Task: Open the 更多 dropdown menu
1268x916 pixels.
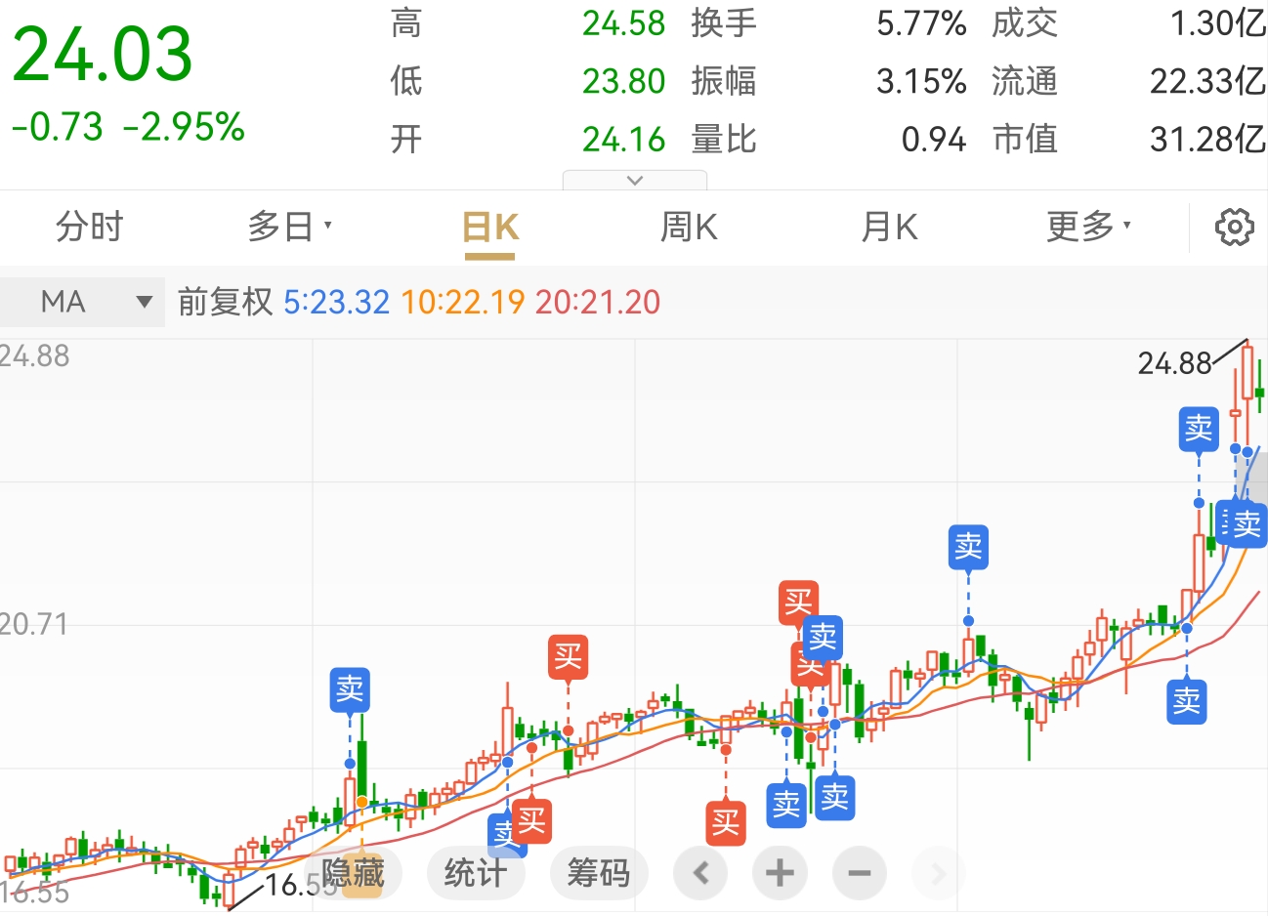Action: tap(1088, 227)
